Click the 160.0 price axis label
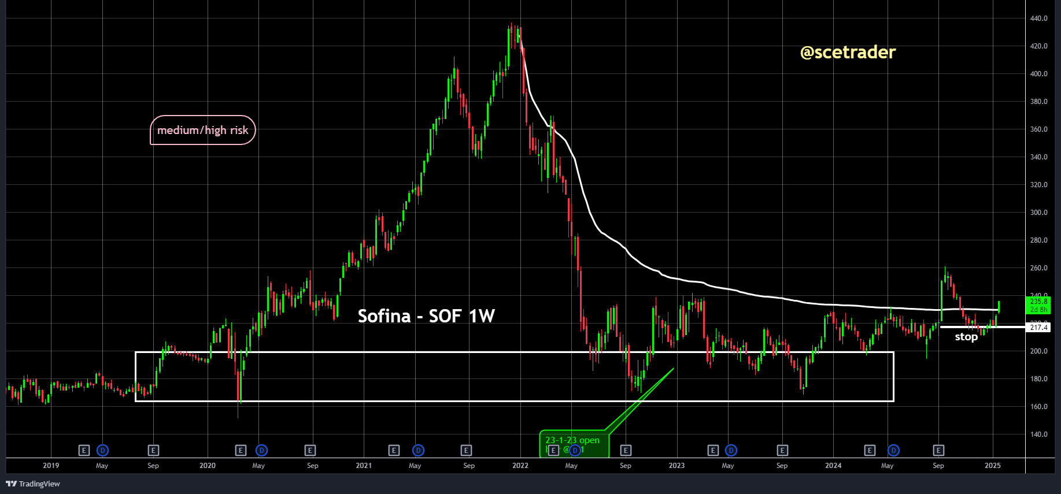 click(1038, 407)
